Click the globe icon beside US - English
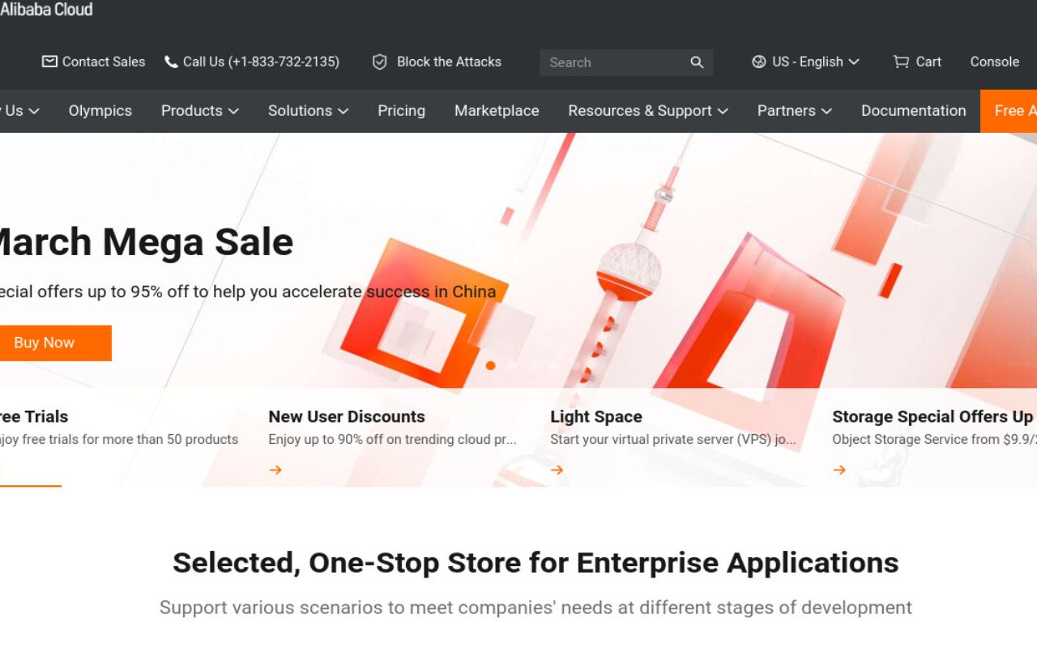The width and height of the screenshot is (1037, 648). coord(758,62)
